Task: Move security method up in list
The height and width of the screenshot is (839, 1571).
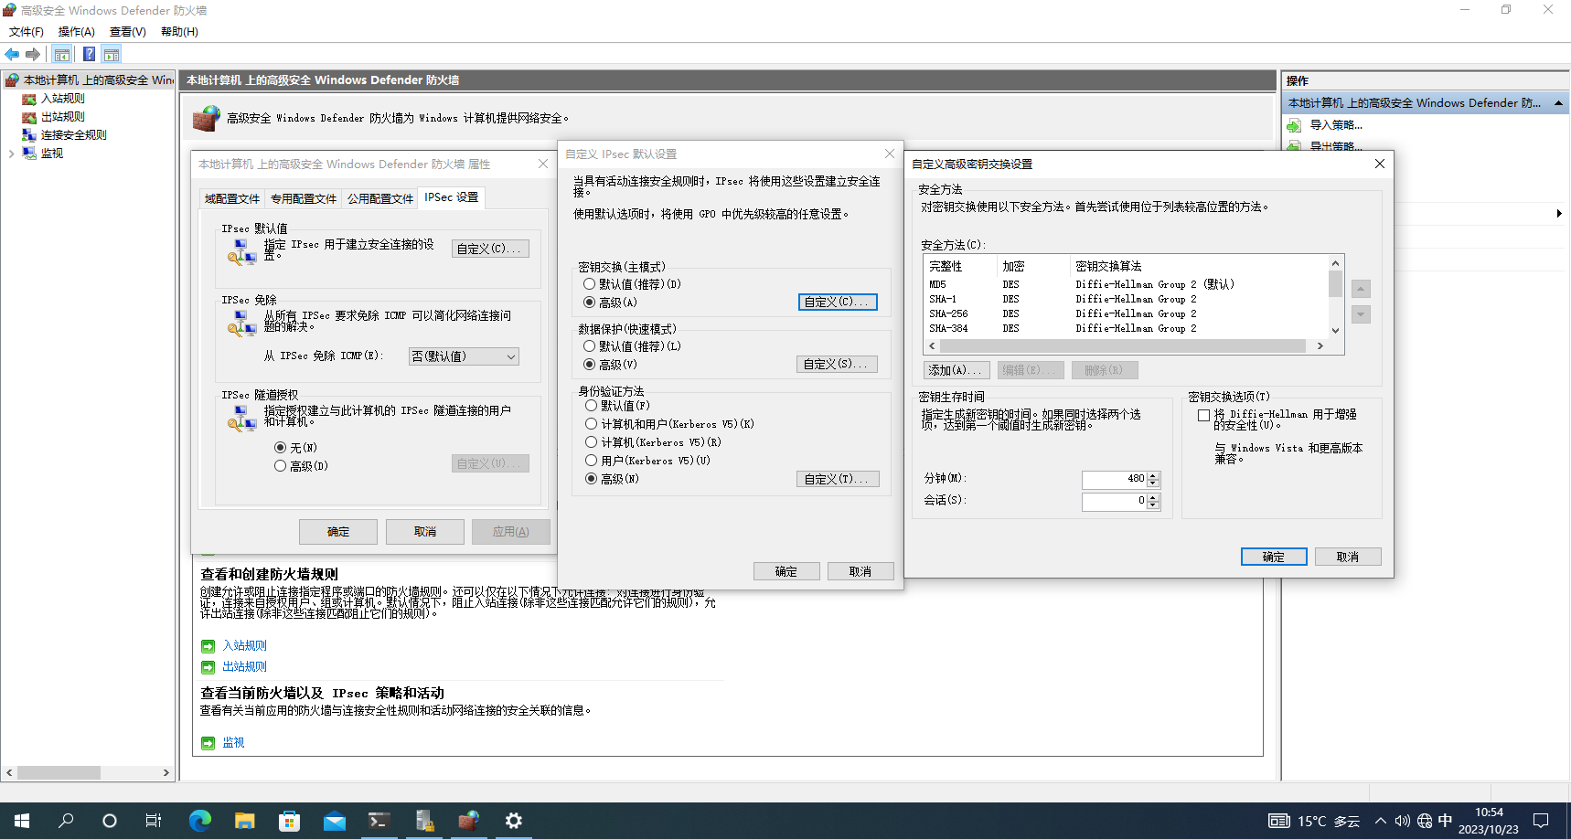Action: coord(1361,289)
